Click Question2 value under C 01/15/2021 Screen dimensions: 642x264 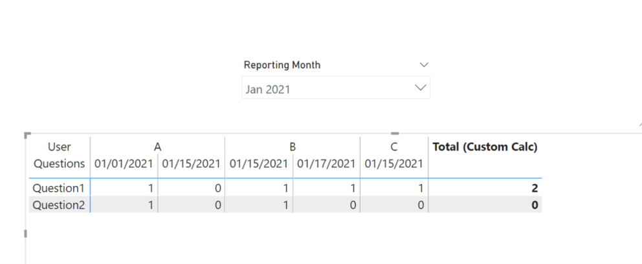pyautogui.click(x=421, y=205)
